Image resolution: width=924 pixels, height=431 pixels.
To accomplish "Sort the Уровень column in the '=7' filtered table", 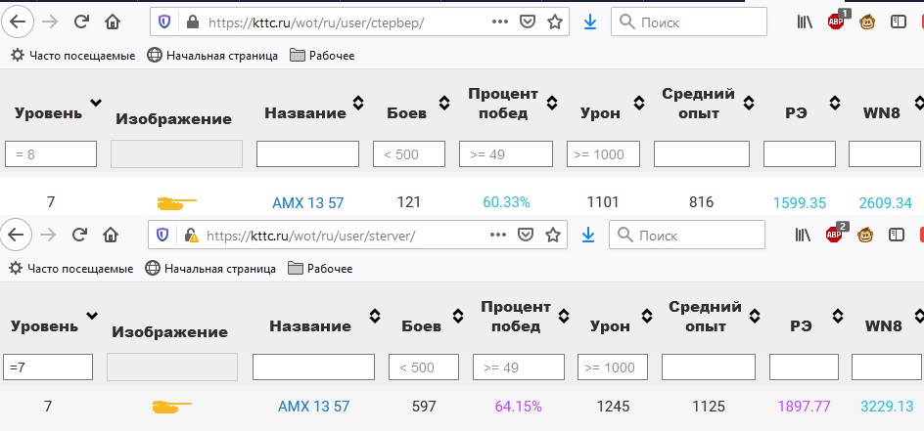I will (91, 316).
